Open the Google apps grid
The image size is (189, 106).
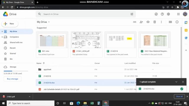coord(178,14)
